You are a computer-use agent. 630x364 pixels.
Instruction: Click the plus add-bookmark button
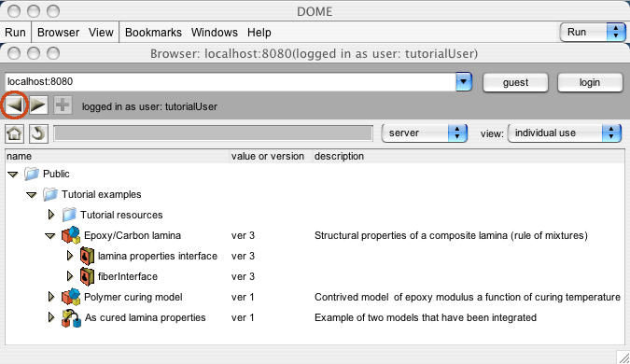tap(63, 105)
